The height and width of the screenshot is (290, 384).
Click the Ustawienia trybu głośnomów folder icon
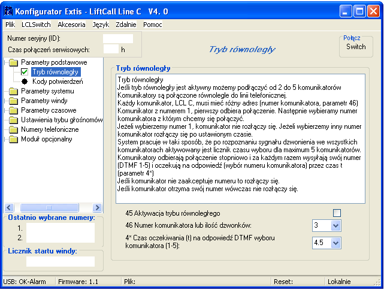tap(13, 120)
